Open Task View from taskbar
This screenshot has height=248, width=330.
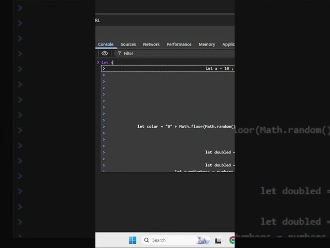pyautogui.click(x=218, y=240)
